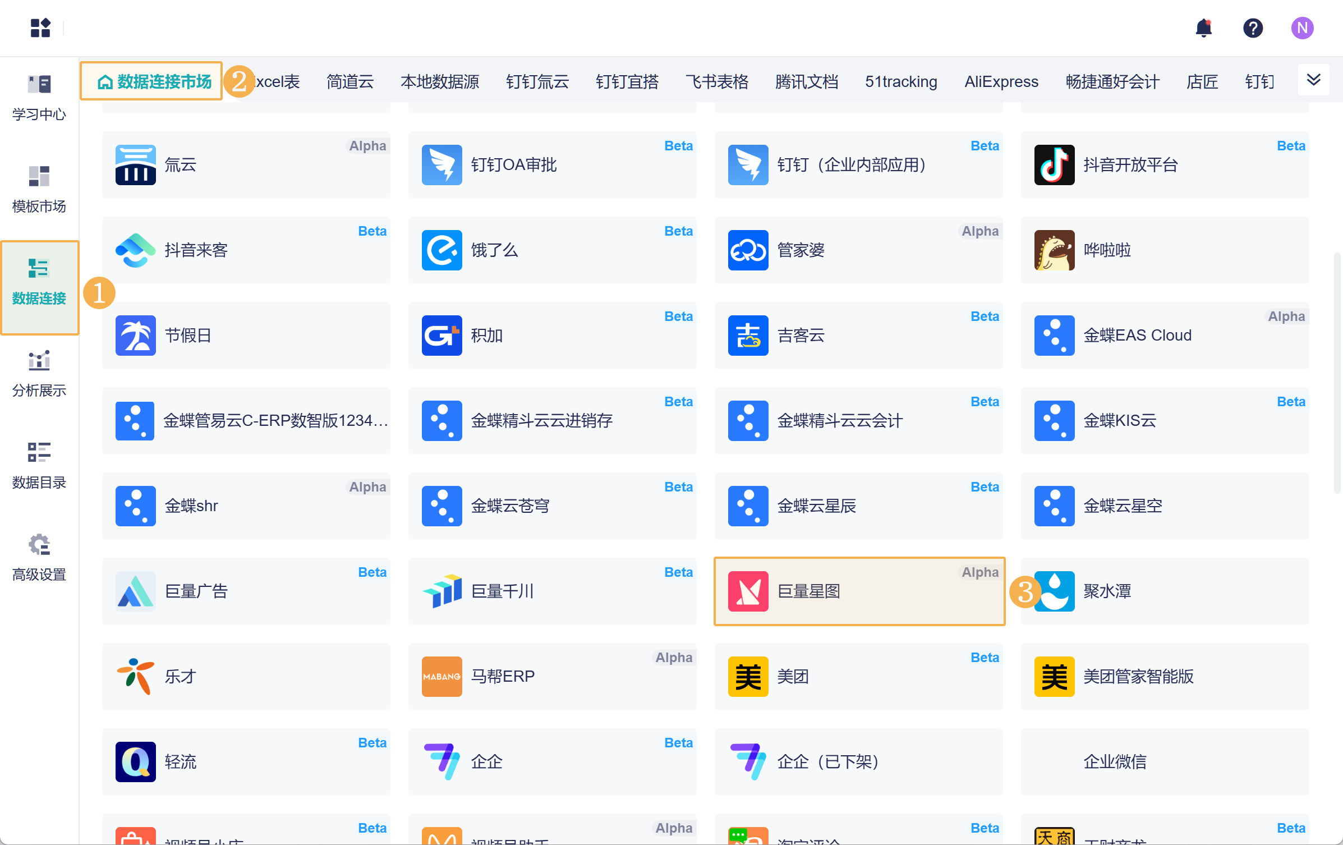Switch to the 飞书表格 tab
This screenshot has height=845, width=1343.
pos(717,82)
